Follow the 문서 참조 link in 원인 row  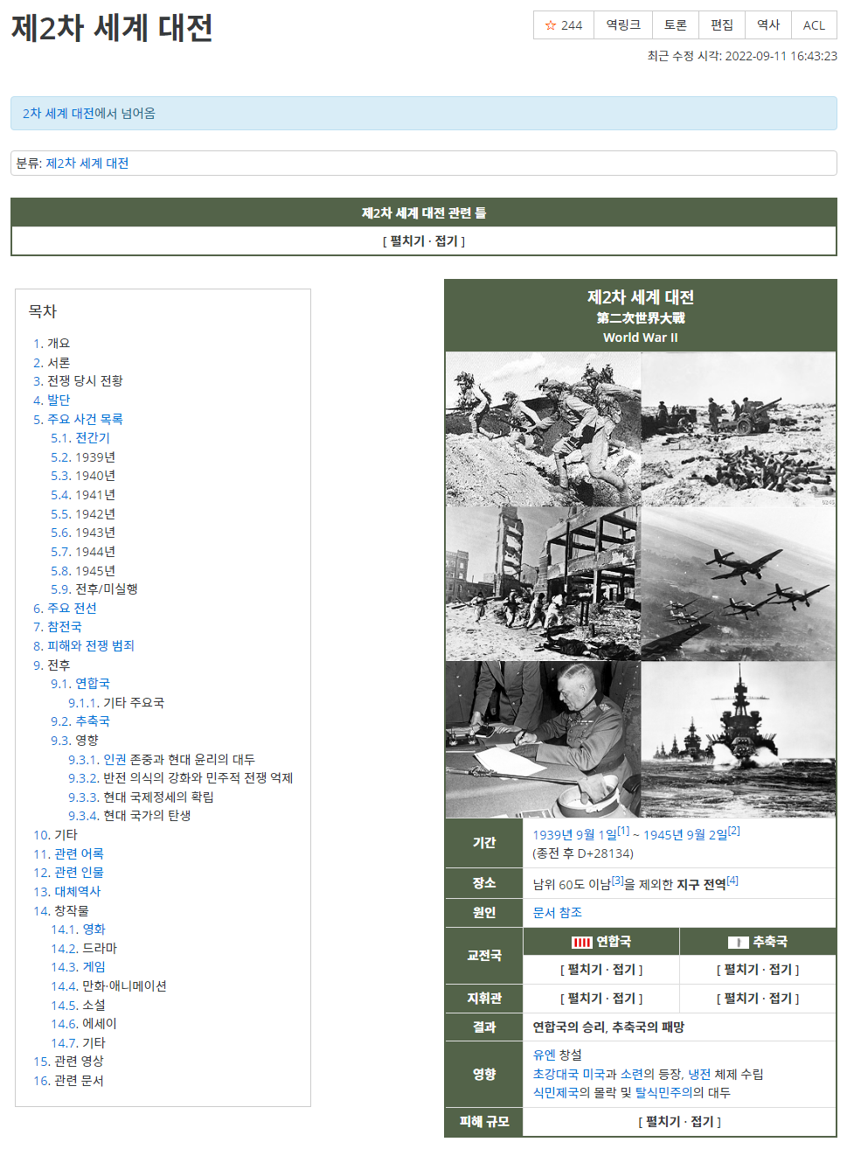(x=557, y=912)
